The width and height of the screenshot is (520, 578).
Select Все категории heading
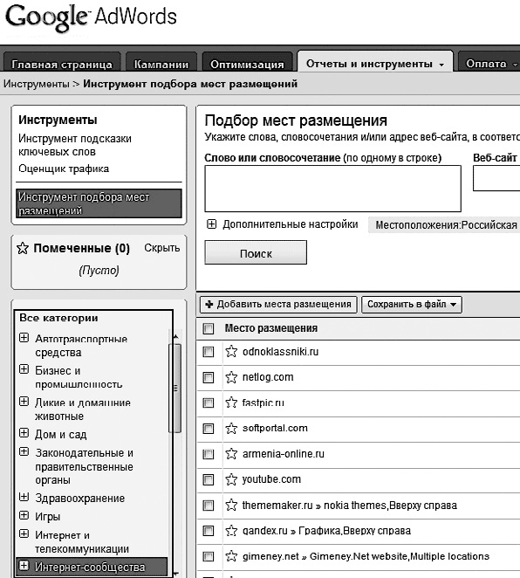coord(58,318)
